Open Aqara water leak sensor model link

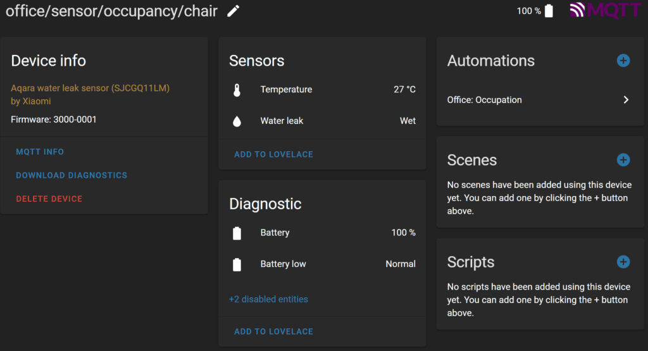(90, 95)
